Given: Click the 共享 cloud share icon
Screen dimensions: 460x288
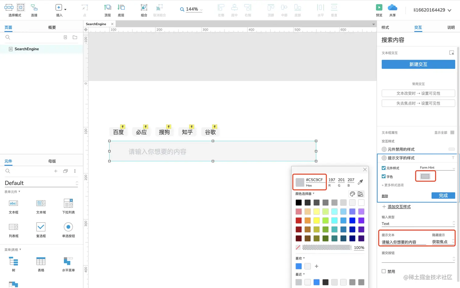Looking at the screenshot, I should point(392,8).
